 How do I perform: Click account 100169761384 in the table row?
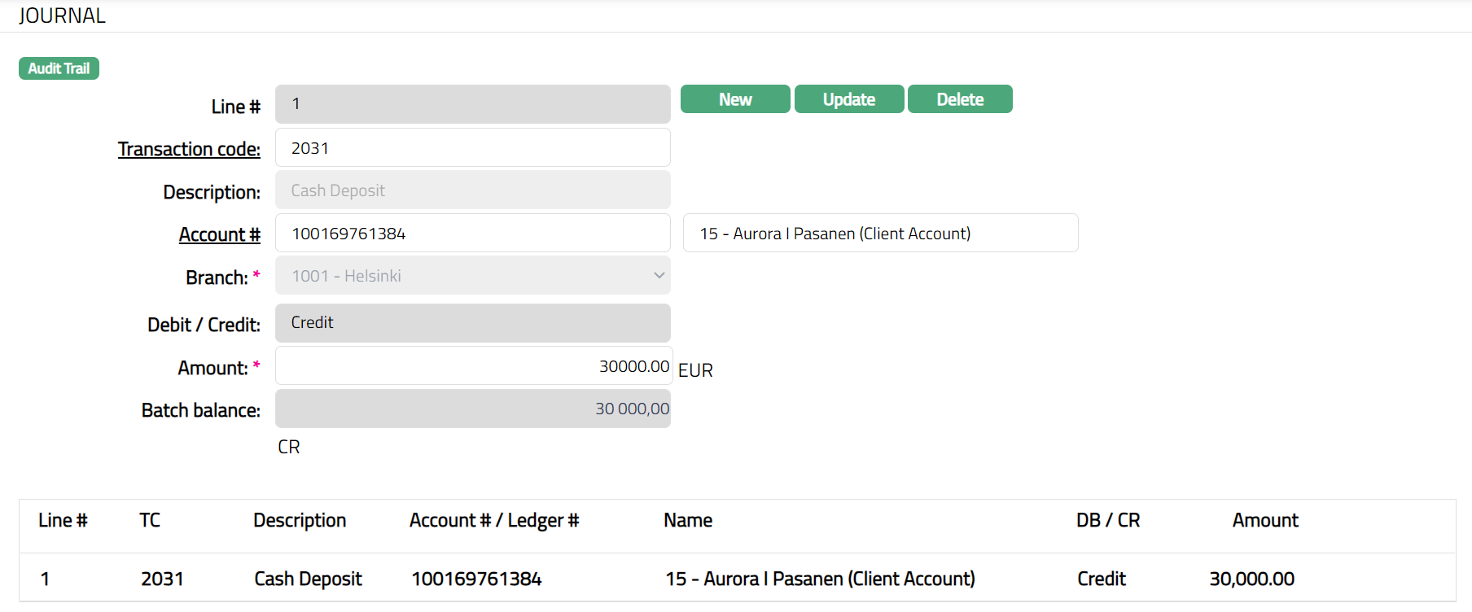pyautogui.click(x=476, y=579)
